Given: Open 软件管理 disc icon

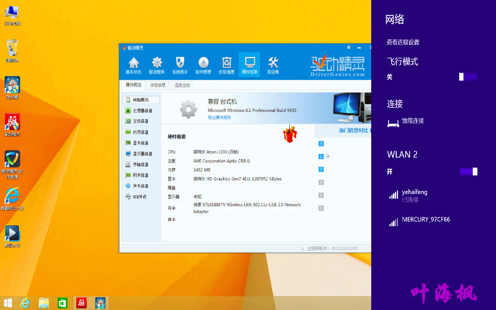Looking at the screenshot, I should coord(203,65).
